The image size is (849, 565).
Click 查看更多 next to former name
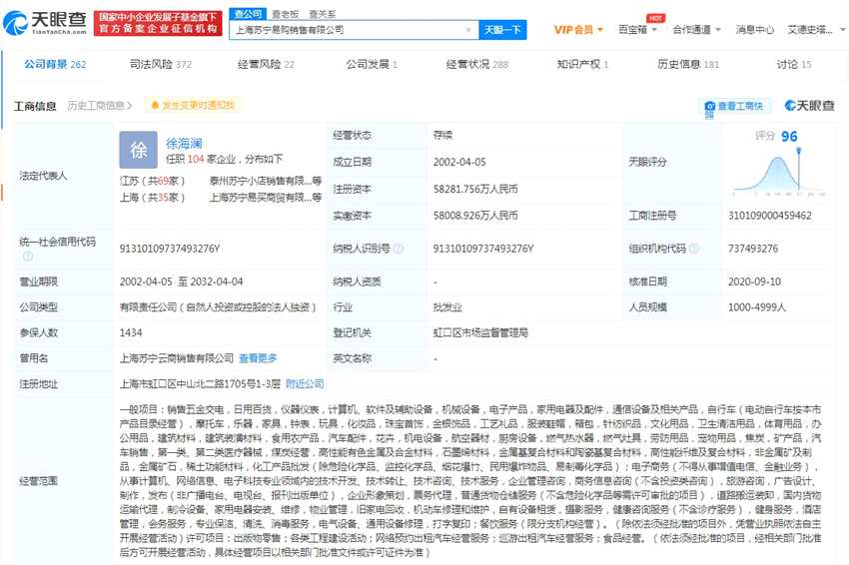258,358
